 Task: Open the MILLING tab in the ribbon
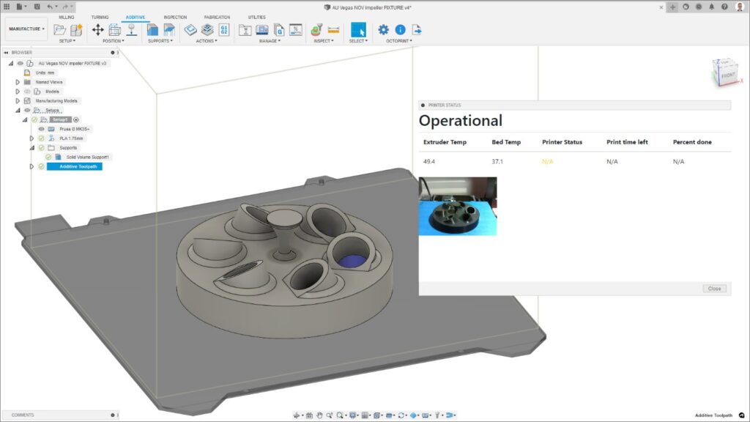coord(66,17)
